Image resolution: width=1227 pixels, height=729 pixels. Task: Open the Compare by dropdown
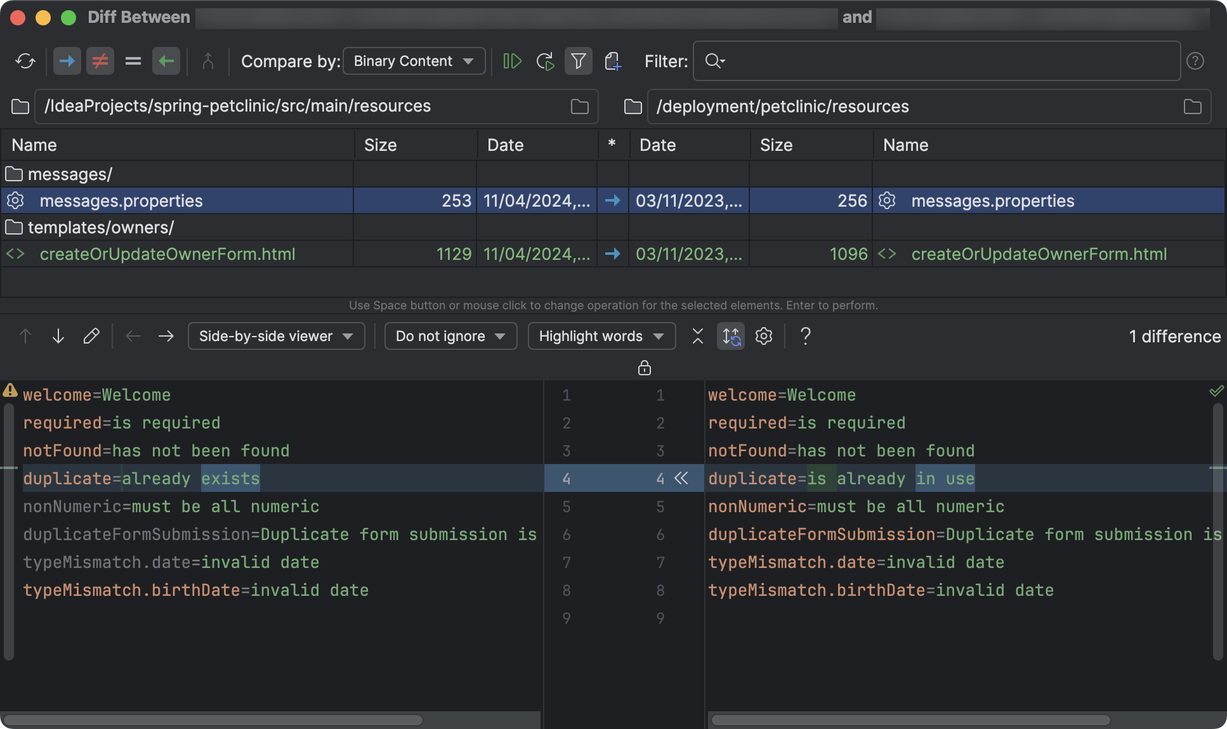tap(414, 61)
